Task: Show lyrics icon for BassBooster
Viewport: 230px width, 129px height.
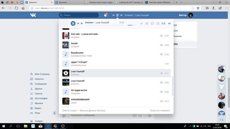Action: coord(161,54)
